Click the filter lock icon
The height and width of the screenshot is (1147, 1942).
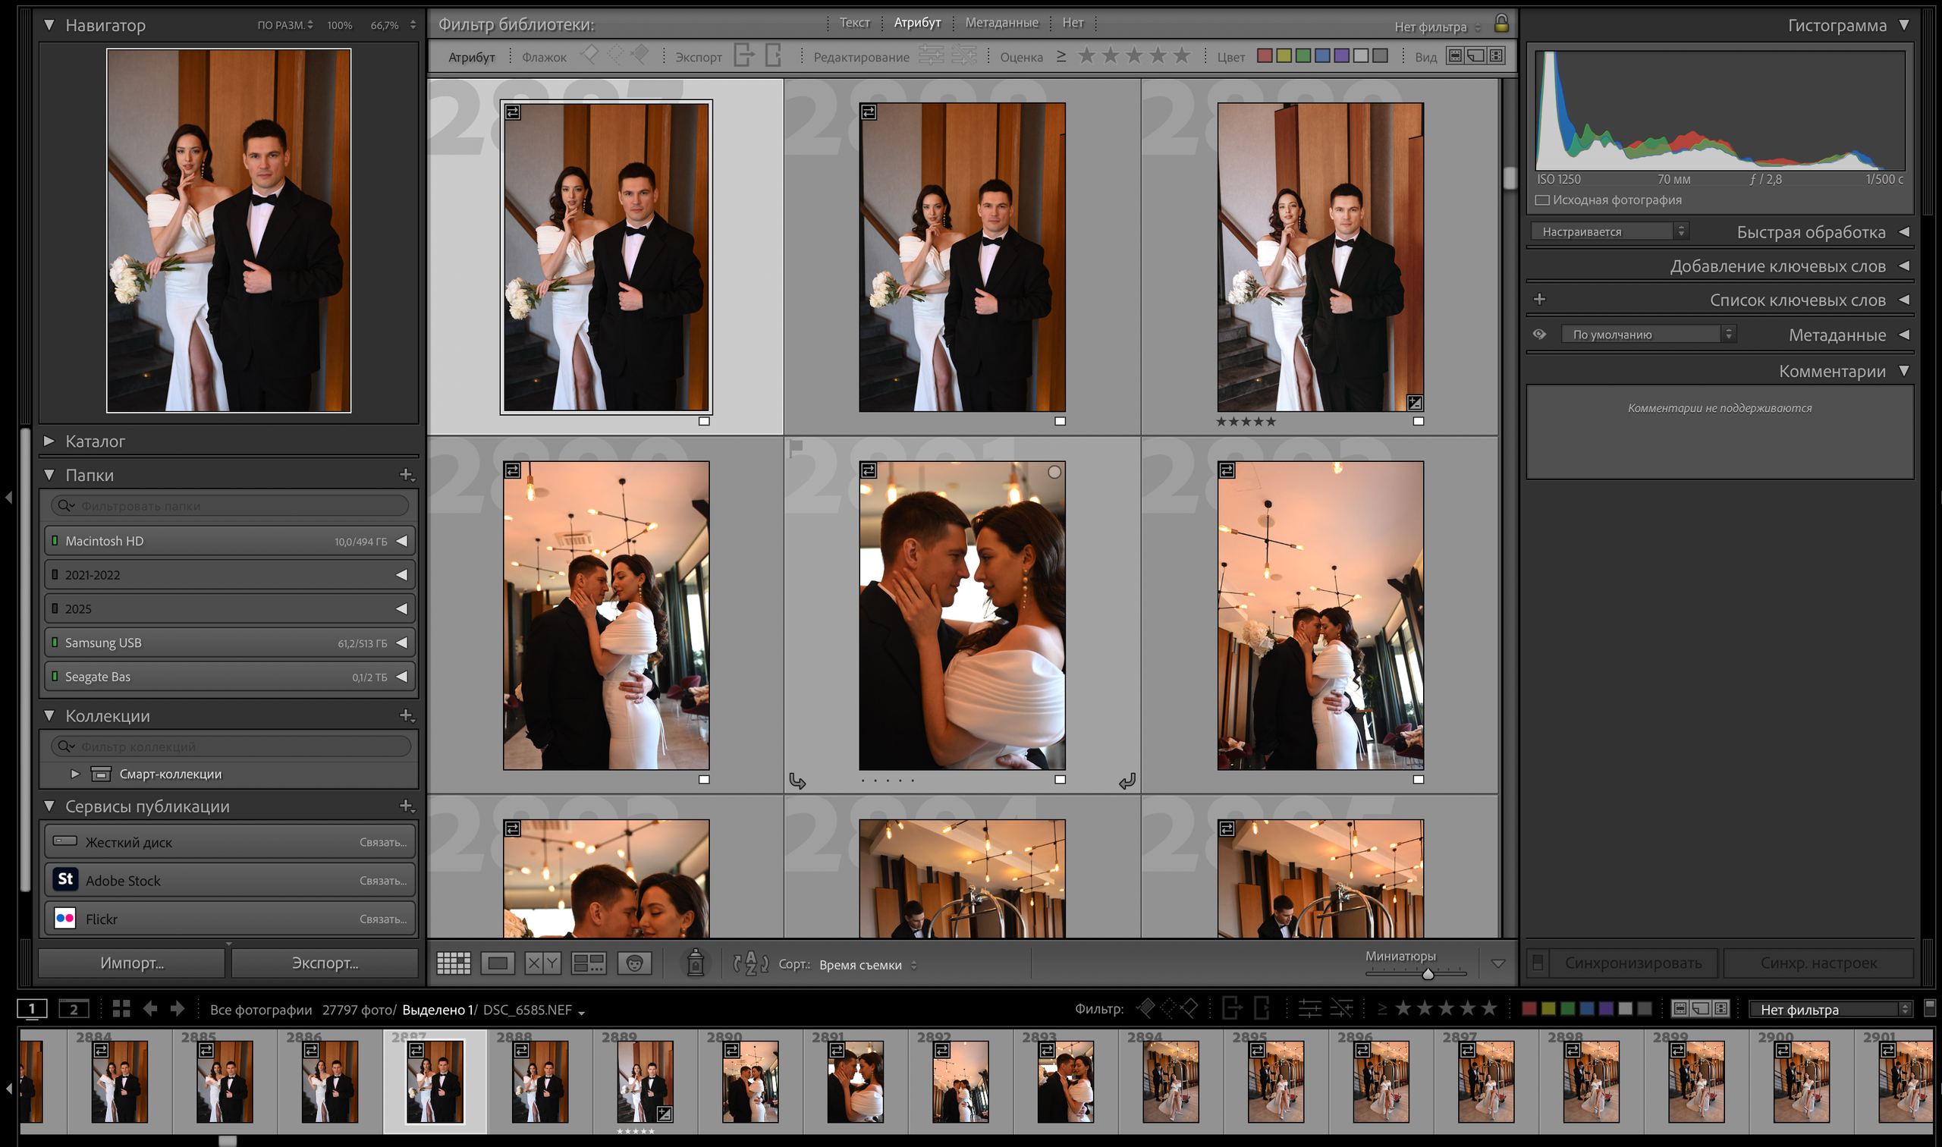(x=1500, y=24)
